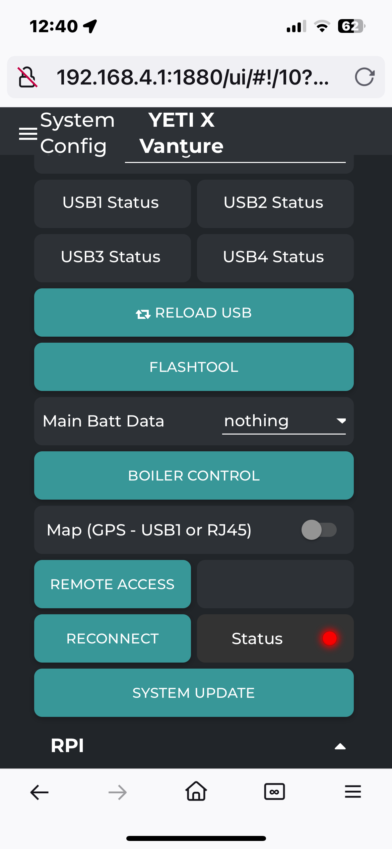Tap the insecure connection lock icon
Screen dimensions: 392x849
[x=27, y=77]
